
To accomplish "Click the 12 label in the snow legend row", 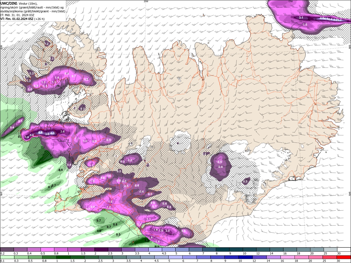I will 258,253.
